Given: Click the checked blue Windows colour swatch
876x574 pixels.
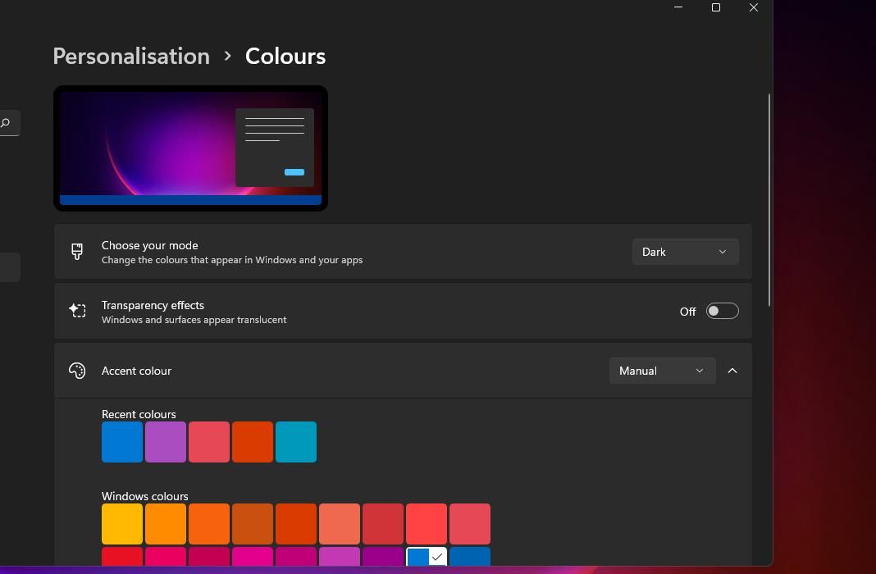Looking at the screenshot, I should (x=427, y=557).
